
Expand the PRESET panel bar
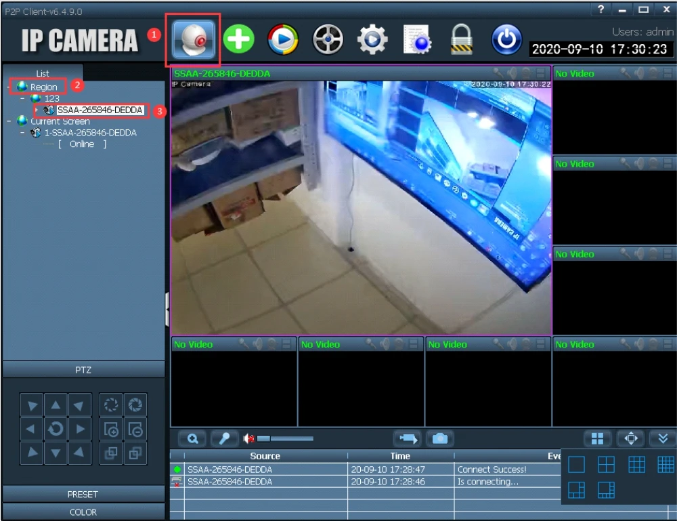pyautogui.click(x=83, y=495)
